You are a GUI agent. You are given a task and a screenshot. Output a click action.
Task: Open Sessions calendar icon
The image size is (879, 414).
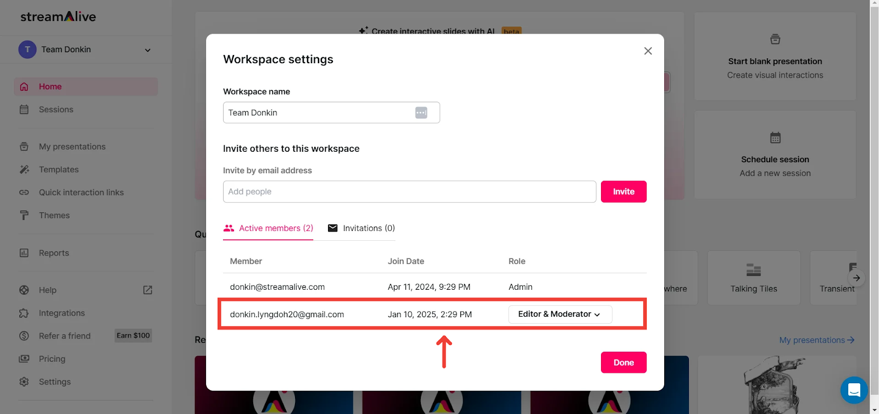click(24, 109)
